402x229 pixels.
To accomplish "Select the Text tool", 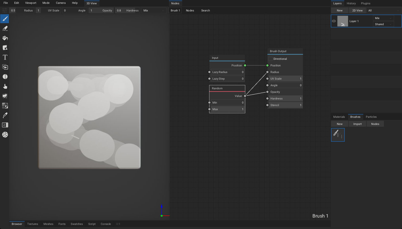I will [x=5, y=58].
